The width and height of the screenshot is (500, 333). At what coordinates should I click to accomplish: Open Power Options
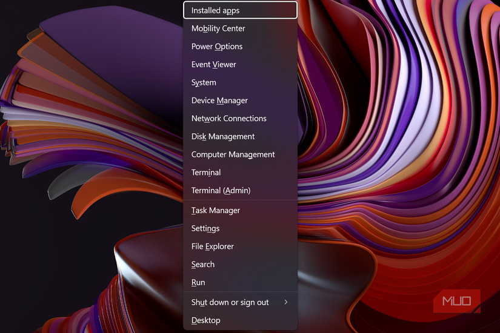coord(240,47)
